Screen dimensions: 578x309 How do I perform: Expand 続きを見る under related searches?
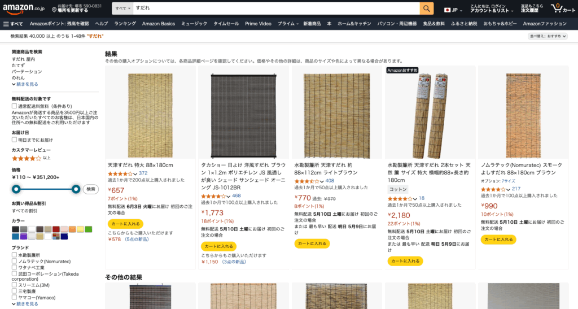25,84
